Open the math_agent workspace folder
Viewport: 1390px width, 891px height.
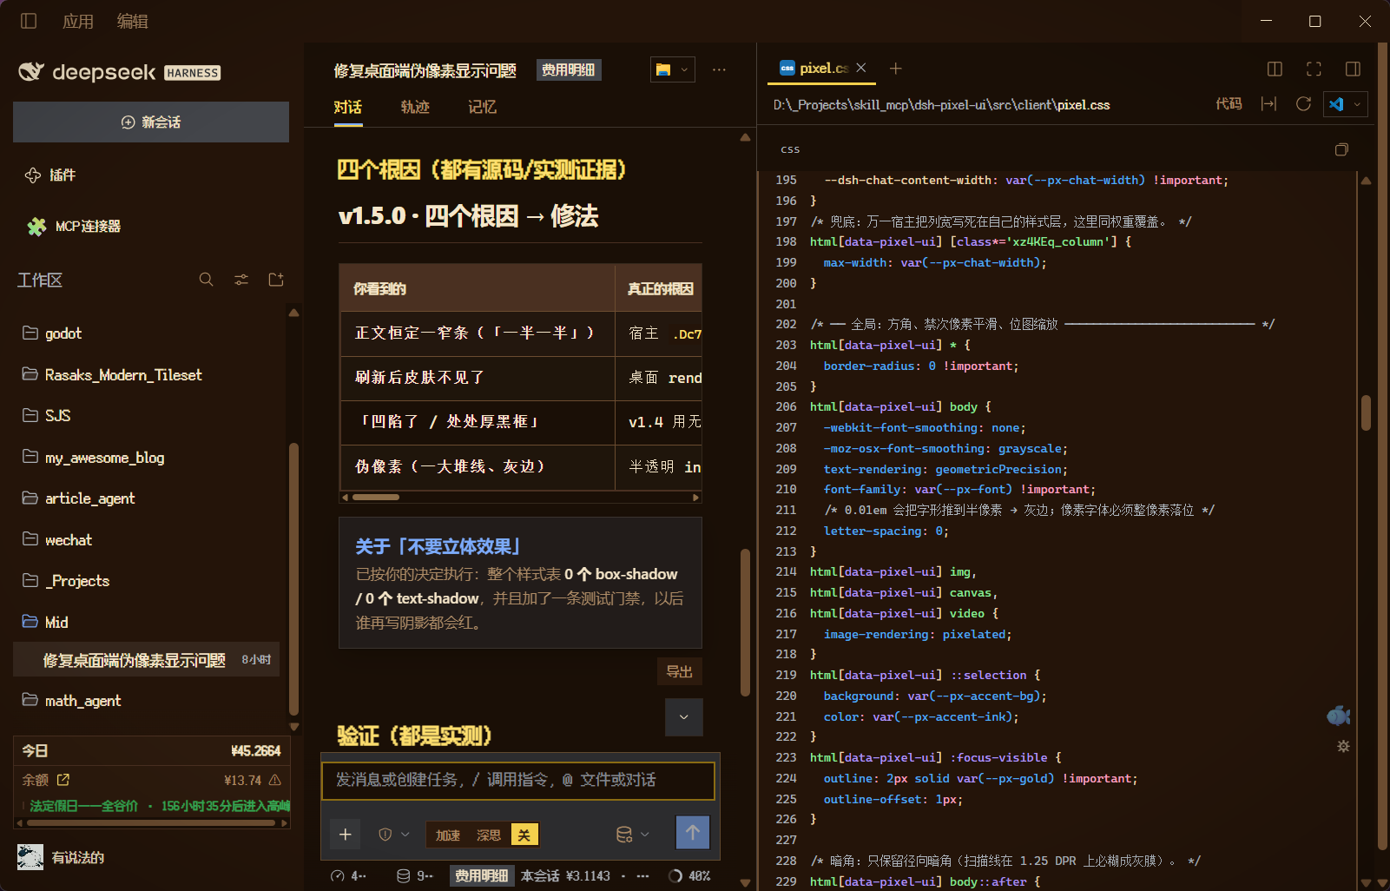[71, 700]
